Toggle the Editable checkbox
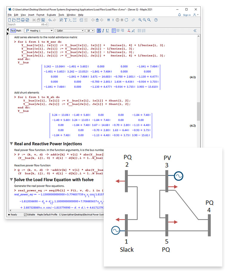This screenshot has height=274, width=231. click(25, 215)
